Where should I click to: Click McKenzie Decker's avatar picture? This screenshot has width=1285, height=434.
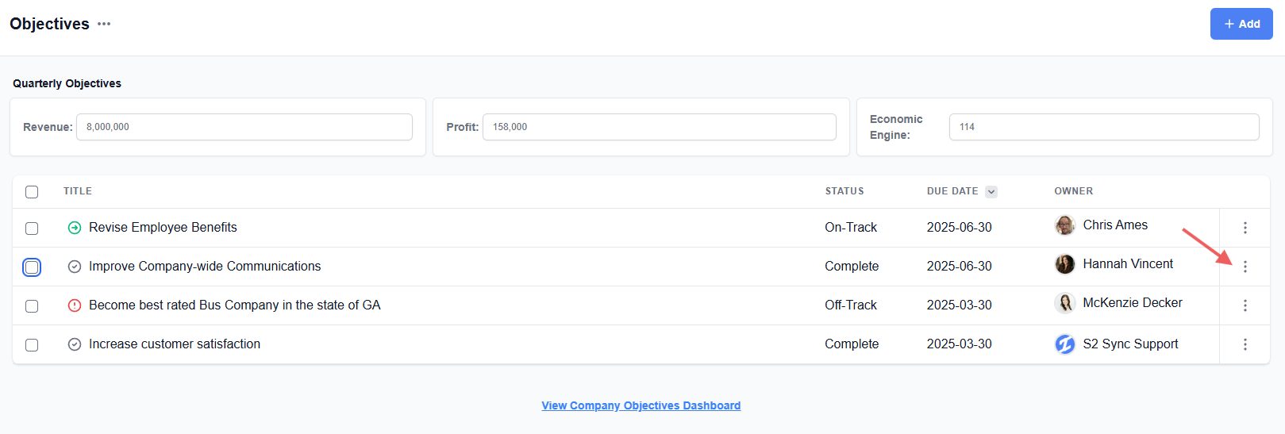coord(1064,303)
